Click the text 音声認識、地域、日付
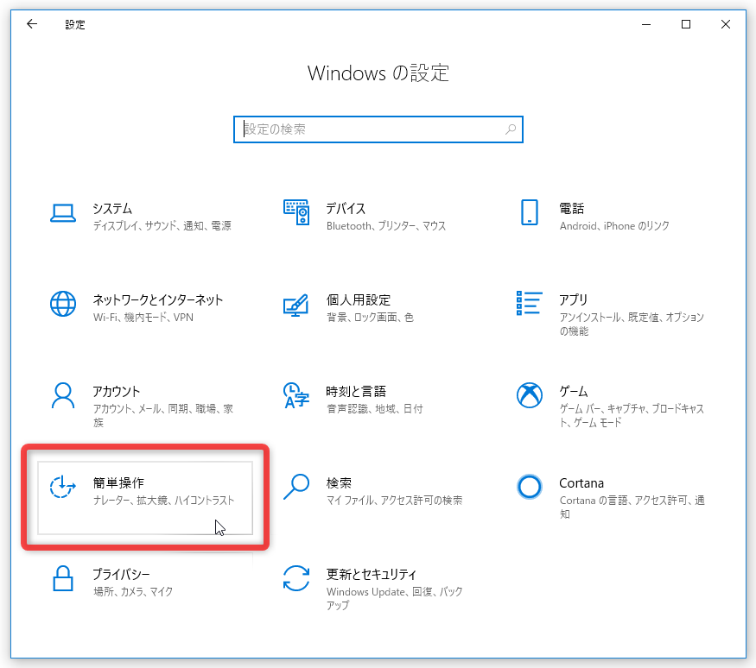756x668 pixels. point(375,409)
